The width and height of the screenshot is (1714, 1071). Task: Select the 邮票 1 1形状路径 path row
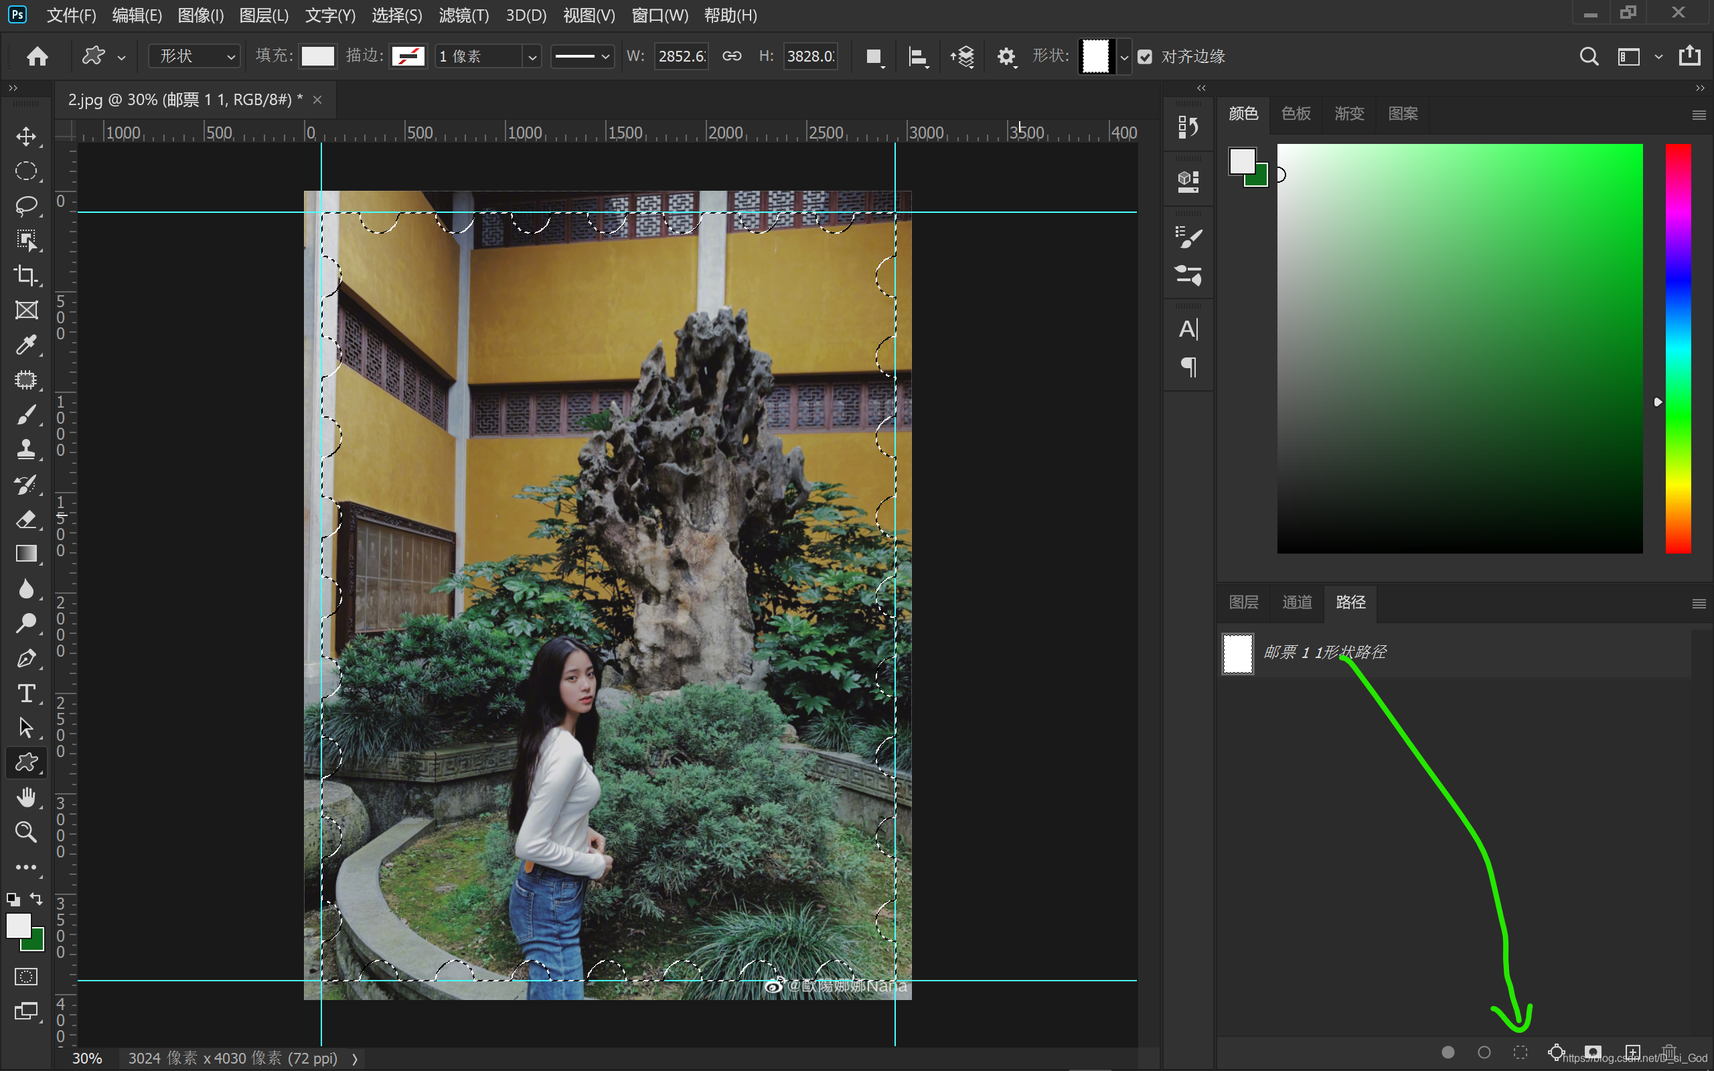(1456, 653)
